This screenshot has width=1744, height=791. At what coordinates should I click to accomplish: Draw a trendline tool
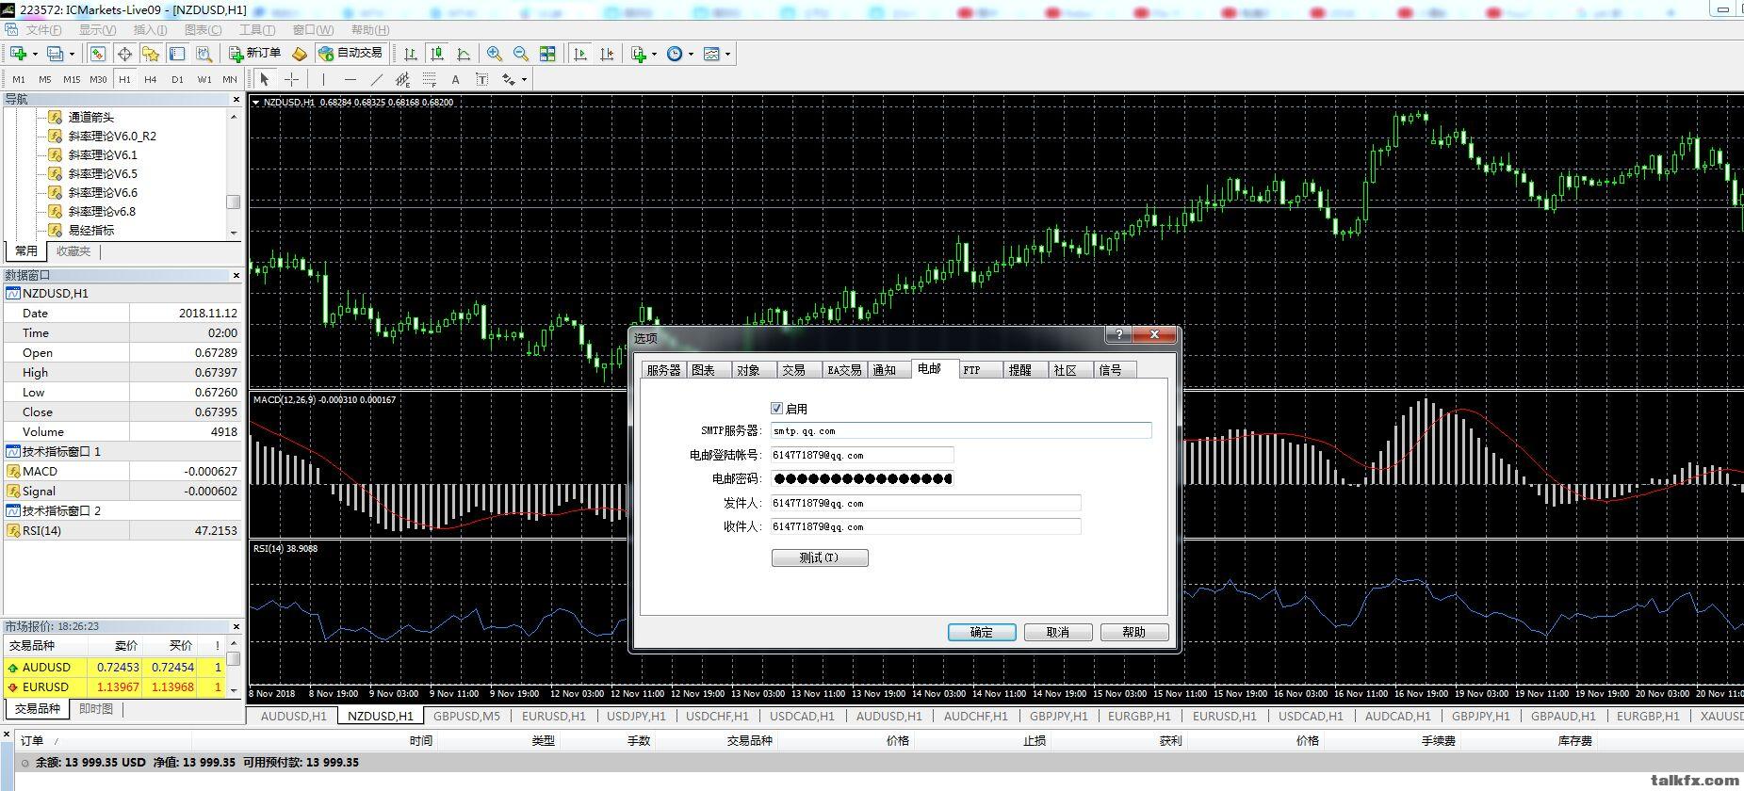click(377, 80)
